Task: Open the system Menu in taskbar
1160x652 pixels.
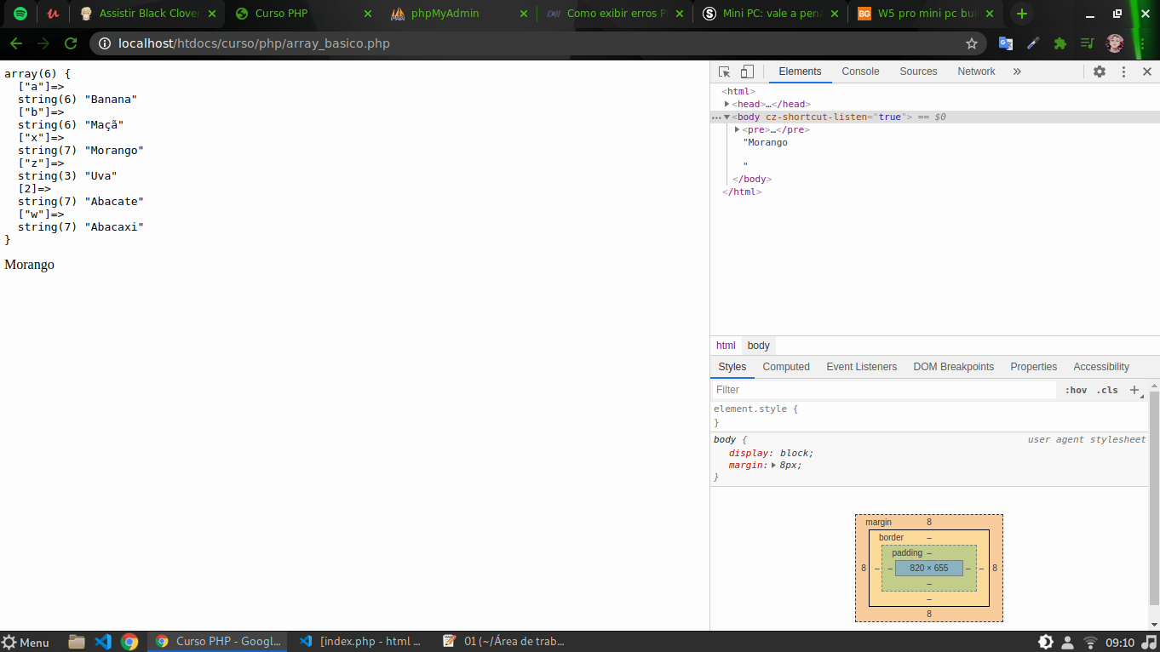Action: pos(26,642)
